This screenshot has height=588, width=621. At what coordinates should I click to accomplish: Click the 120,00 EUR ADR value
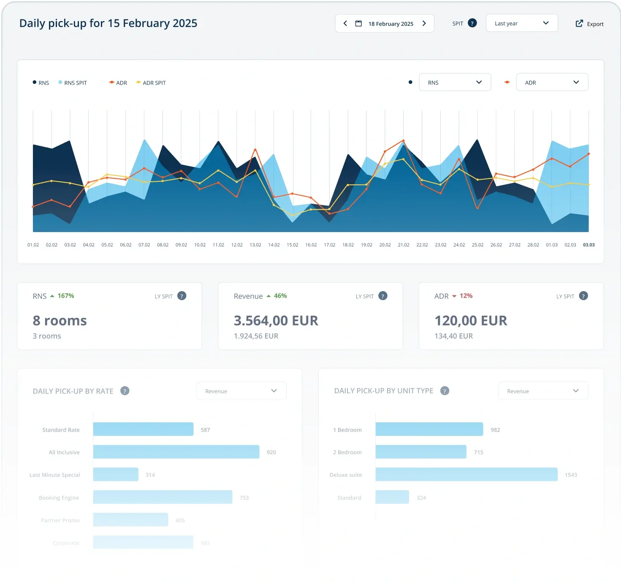coord(471,321)
